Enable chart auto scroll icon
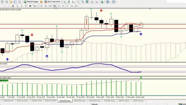Screen dimensions: 186x105 pos(92,2)
